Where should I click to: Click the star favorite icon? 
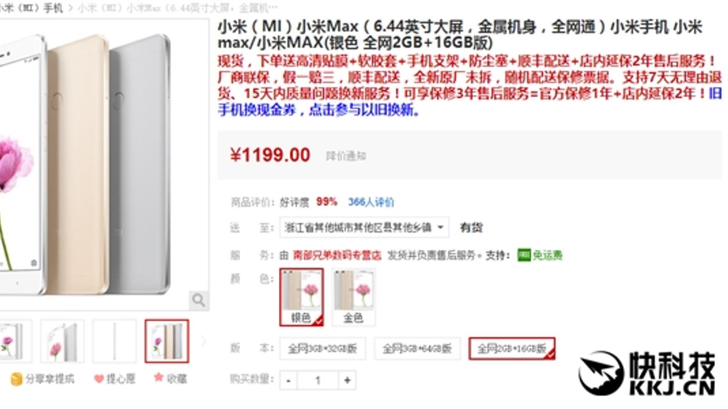click(x=158, y=377)
